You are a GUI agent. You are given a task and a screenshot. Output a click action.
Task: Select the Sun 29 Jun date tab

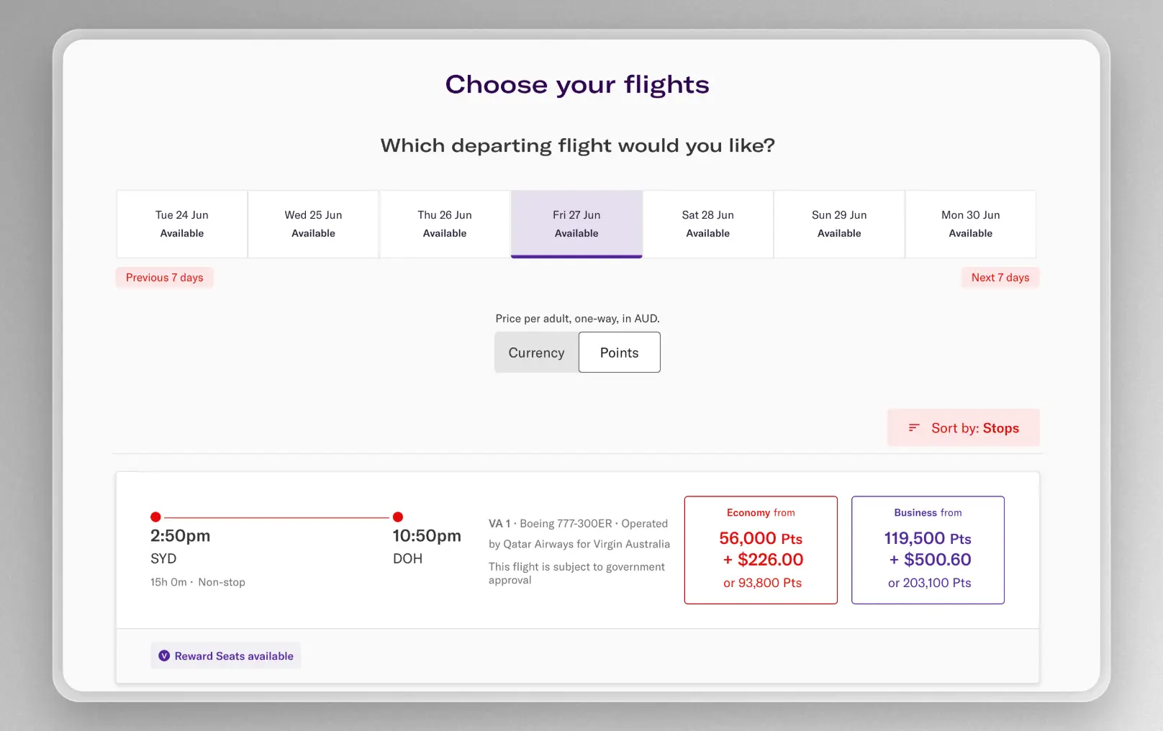839,224
